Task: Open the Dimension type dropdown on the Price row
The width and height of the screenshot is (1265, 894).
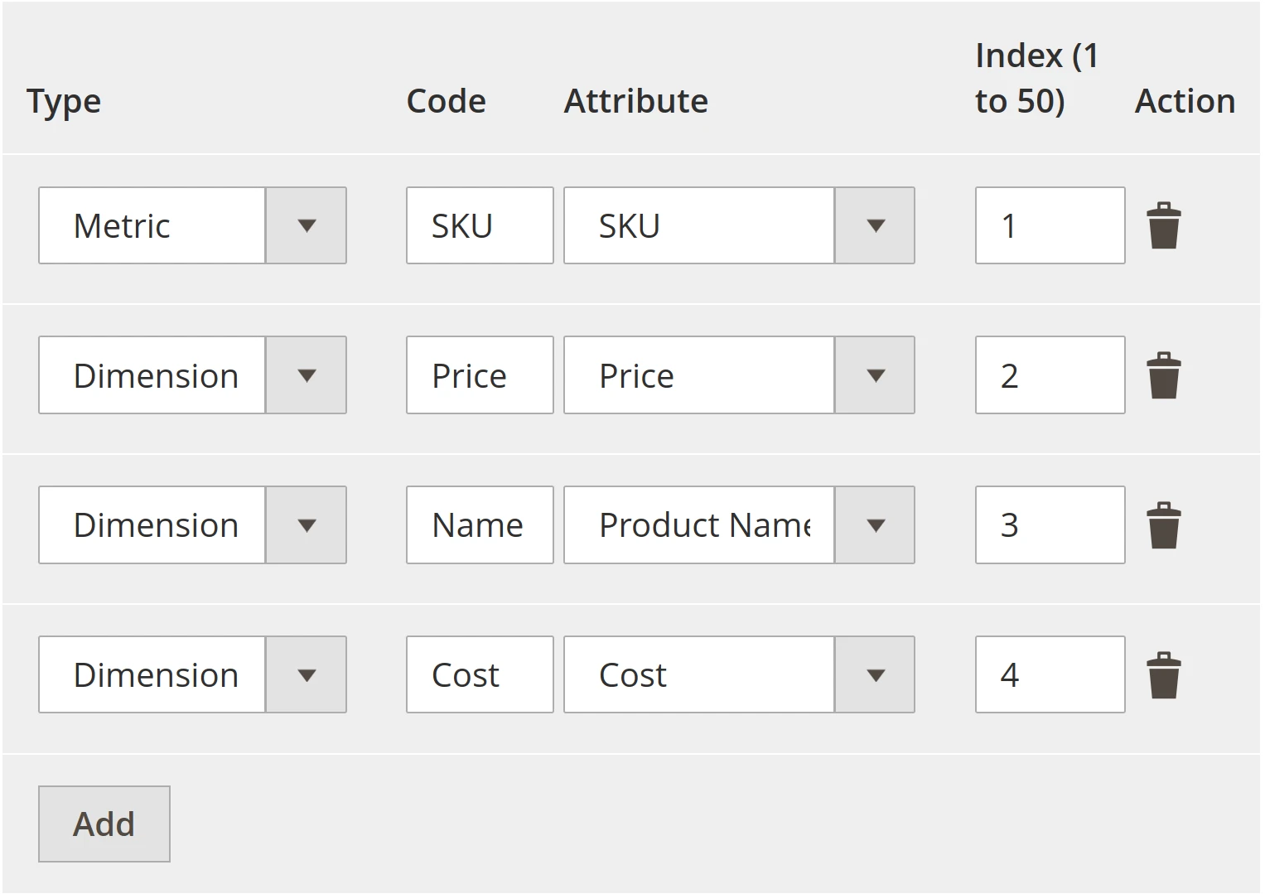Action: pyautogui.click(x=306, y=375)
